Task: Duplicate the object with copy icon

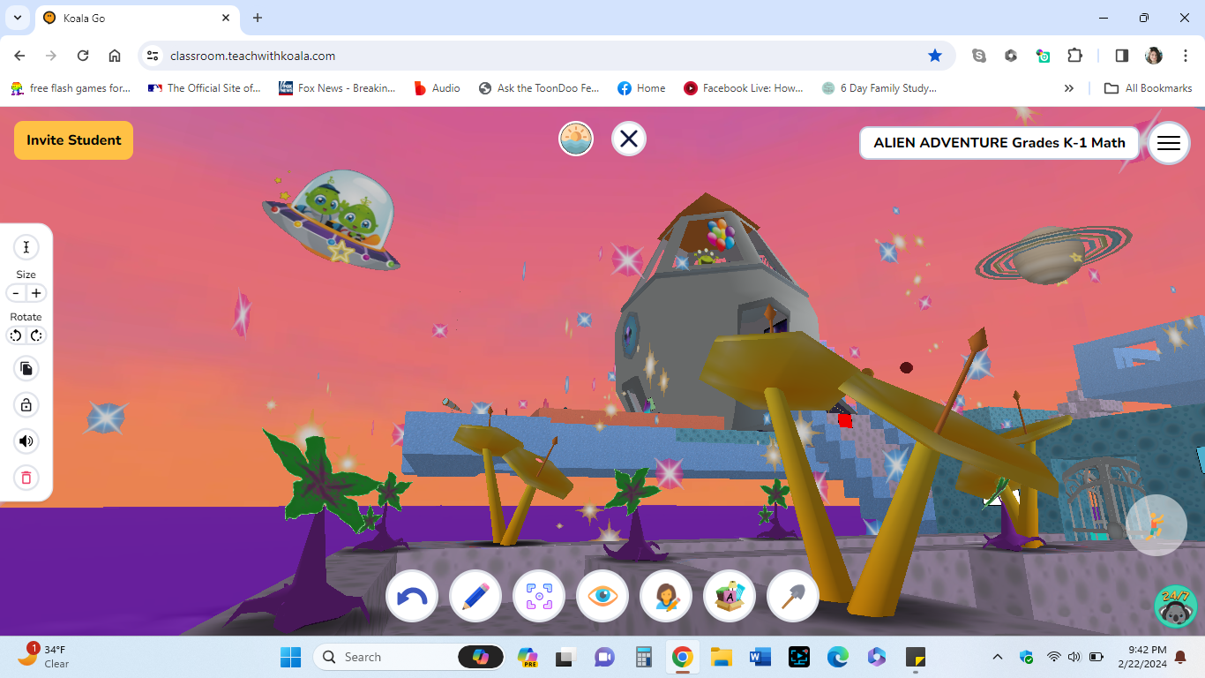Action: (x=26, y=368)
